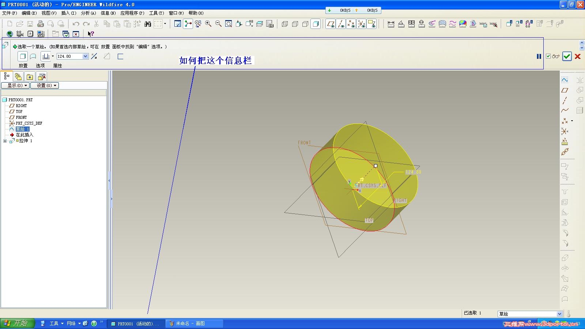585x329 pixels.
Task: Click the Angle measure icon
Action: 401,24
